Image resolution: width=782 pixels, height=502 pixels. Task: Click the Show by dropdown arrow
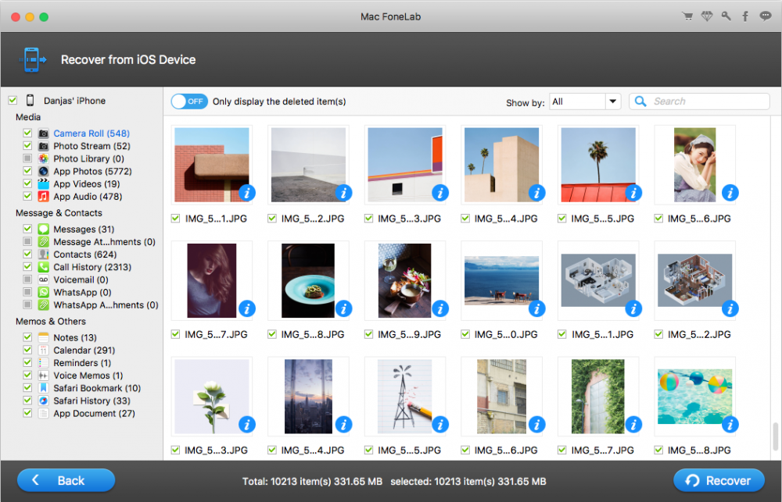[612, 101]
